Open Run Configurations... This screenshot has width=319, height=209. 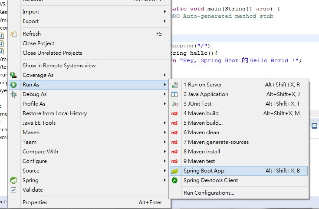[x=239, y=193]
